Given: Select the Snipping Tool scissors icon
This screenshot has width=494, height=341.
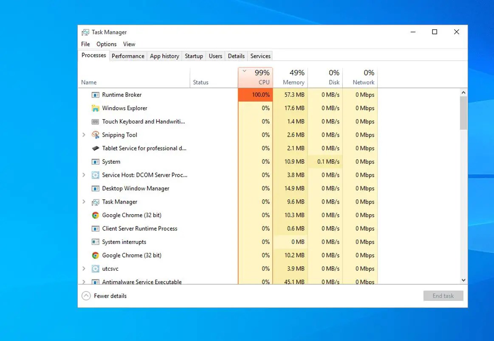Looking at the screenshot, I should coord(95,134).
